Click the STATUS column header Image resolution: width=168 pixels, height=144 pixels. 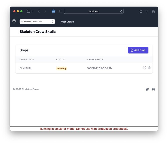[60, 60]
